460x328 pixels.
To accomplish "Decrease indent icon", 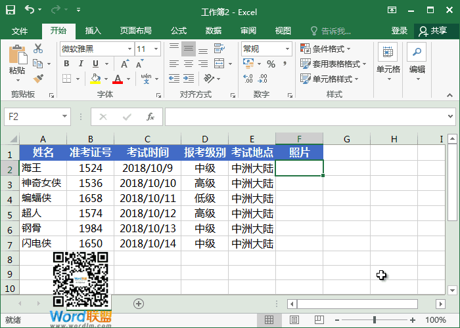I will click(x=174, y=79).
